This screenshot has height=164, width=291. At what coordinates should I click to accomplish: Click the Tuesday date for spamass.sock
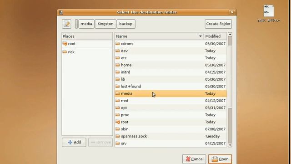pyautogui.click(x=212, y=136)
